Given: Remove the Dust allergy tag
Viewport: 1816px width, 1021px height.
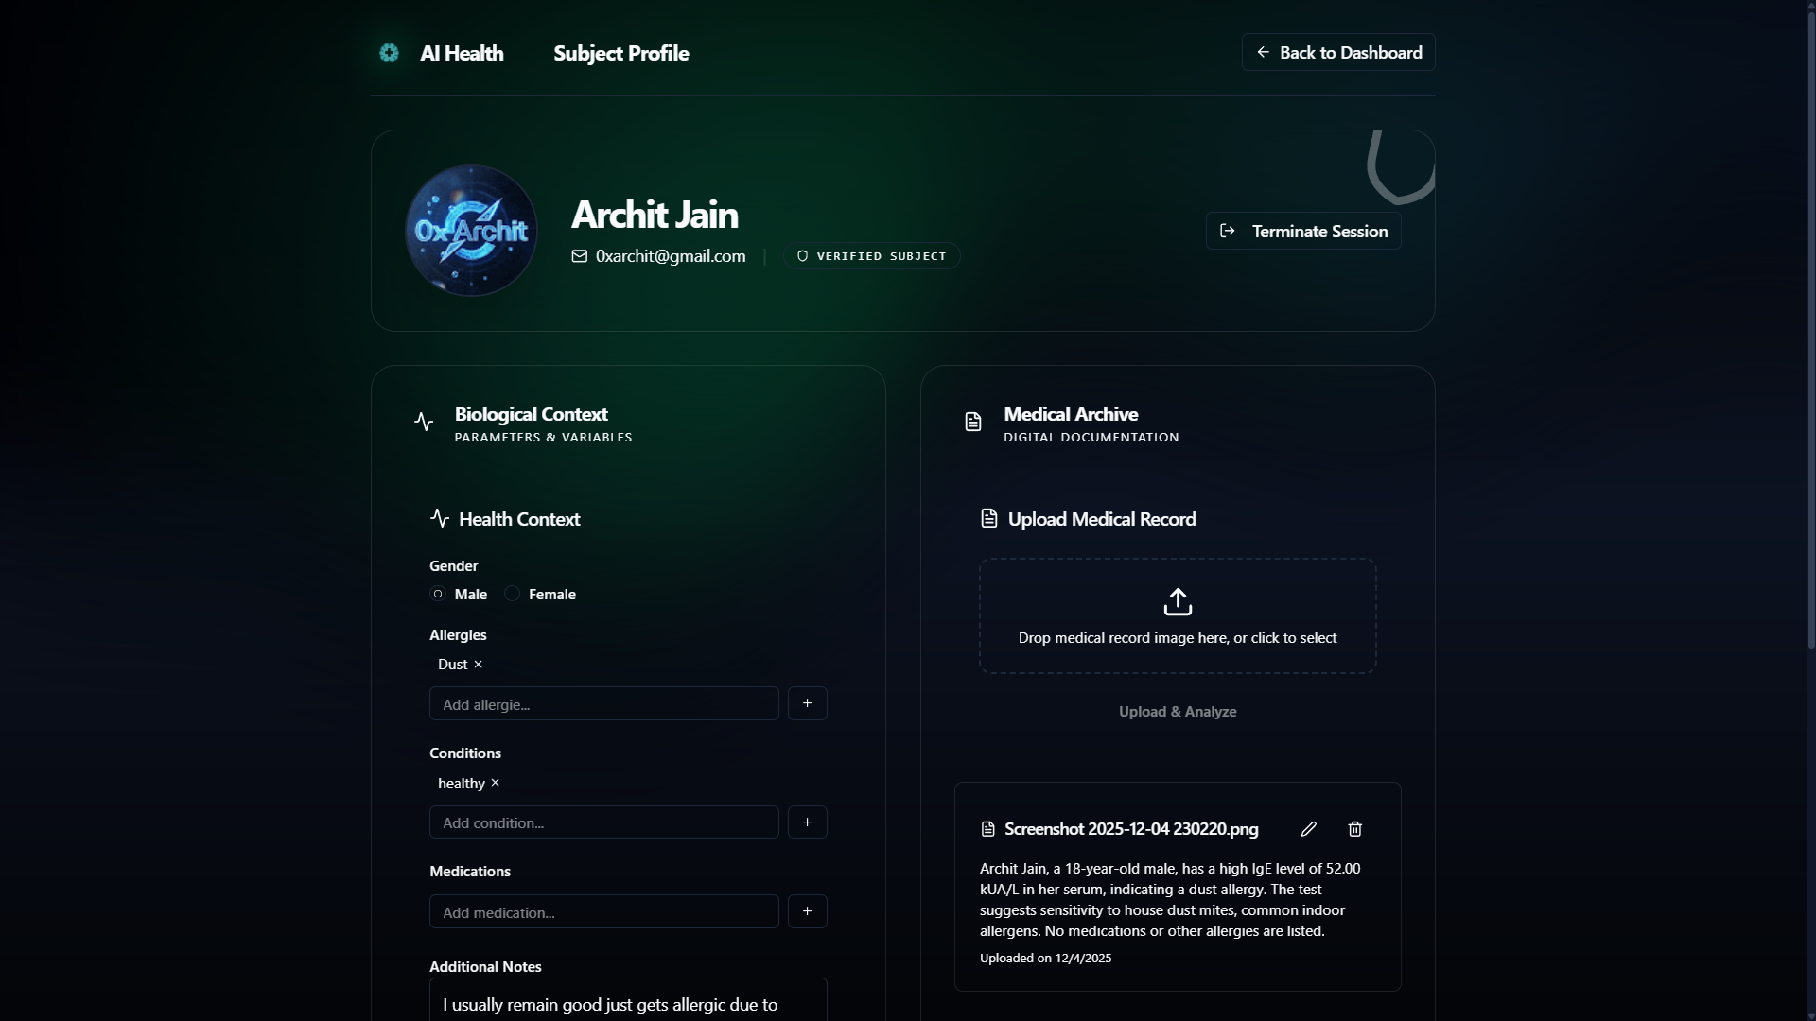Looking at the screenshot, I should point(479,665).
